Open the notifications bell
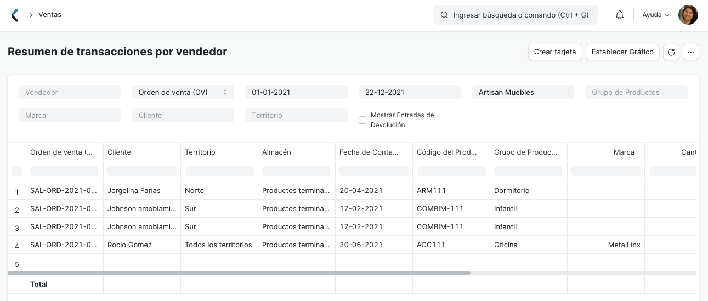 (620, 15)
